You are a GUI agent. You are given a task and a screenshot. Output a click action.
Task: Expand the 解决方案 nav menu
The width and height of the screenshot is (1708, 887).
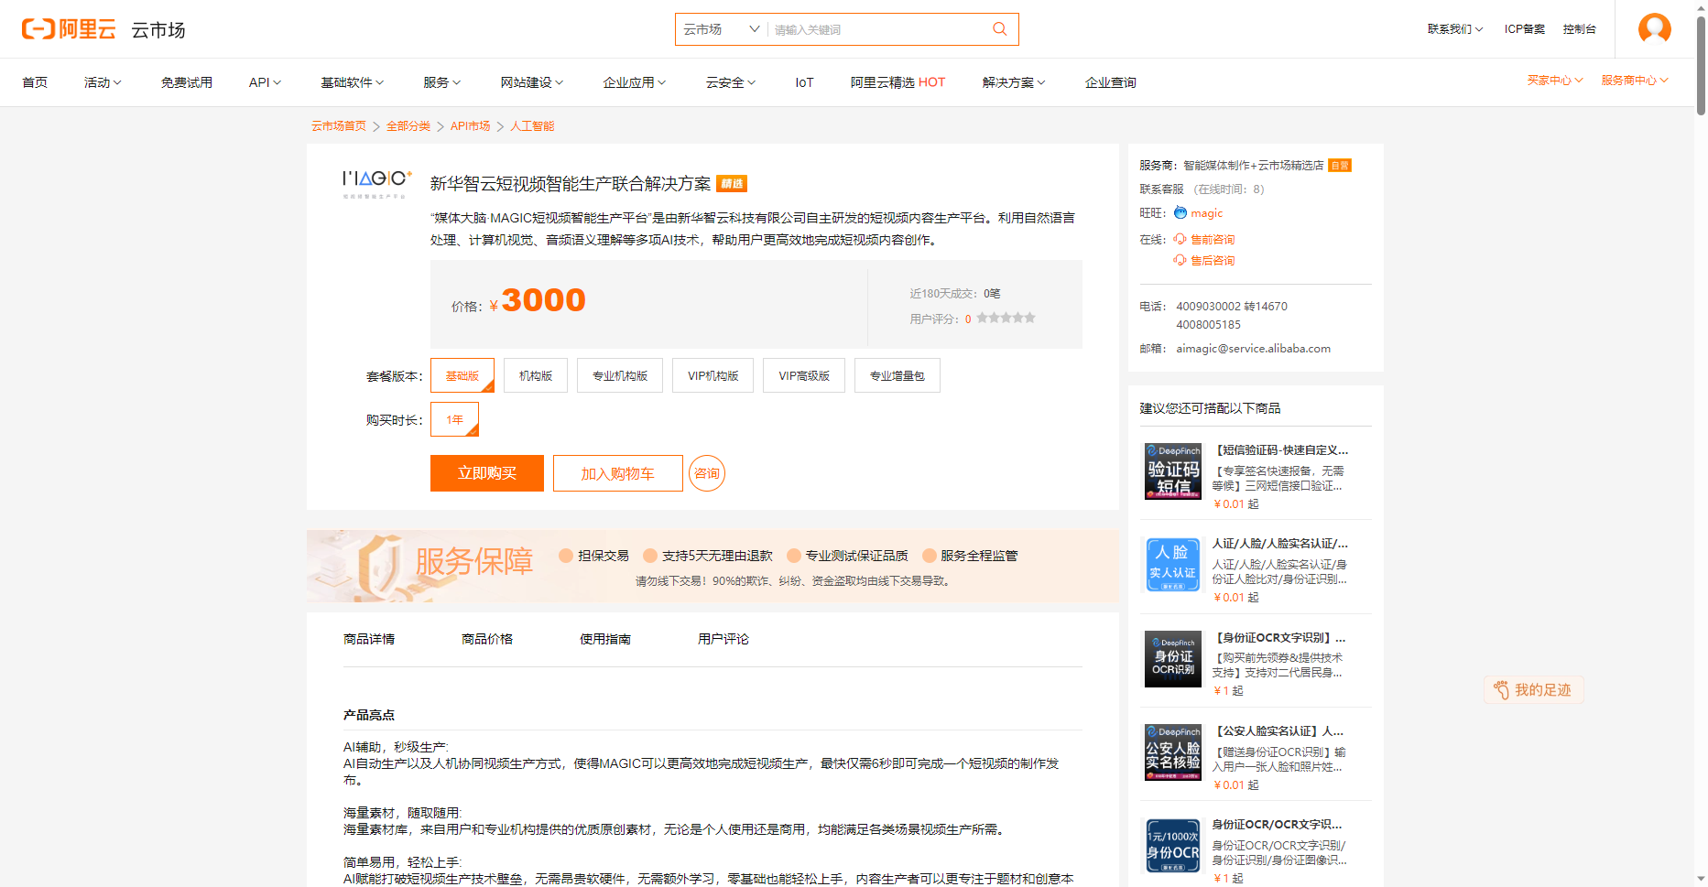(x=1014, y=82)
